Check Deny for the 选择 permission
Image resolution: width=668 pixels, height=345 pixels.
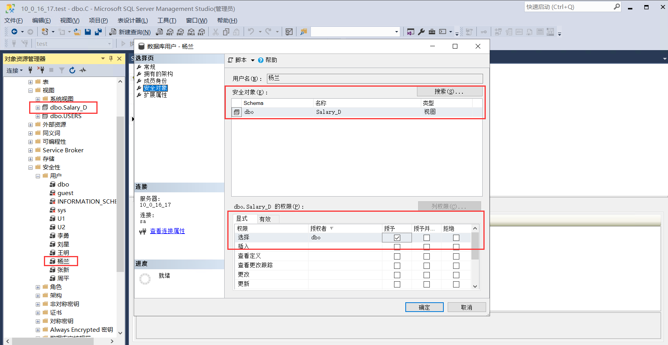(x=456, y=238)
